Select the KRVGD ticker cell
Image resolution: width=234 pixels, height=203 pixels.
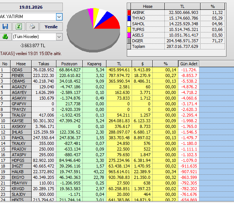[x=21, y=189]
